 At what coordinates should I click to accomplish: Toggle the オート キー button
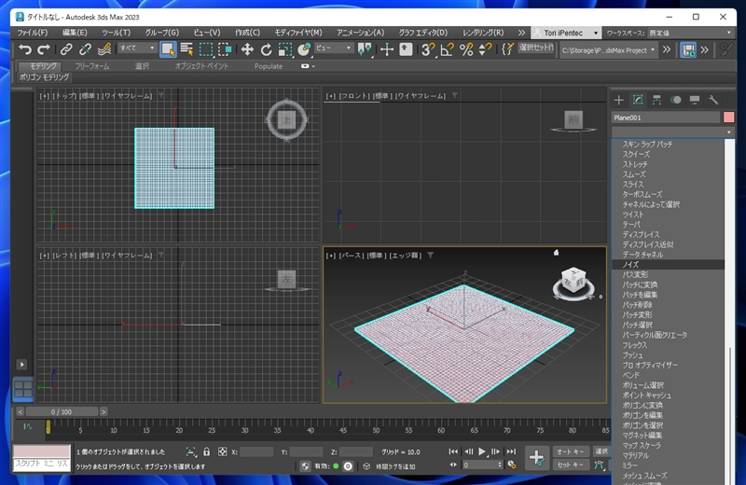[x=571, y=451]
